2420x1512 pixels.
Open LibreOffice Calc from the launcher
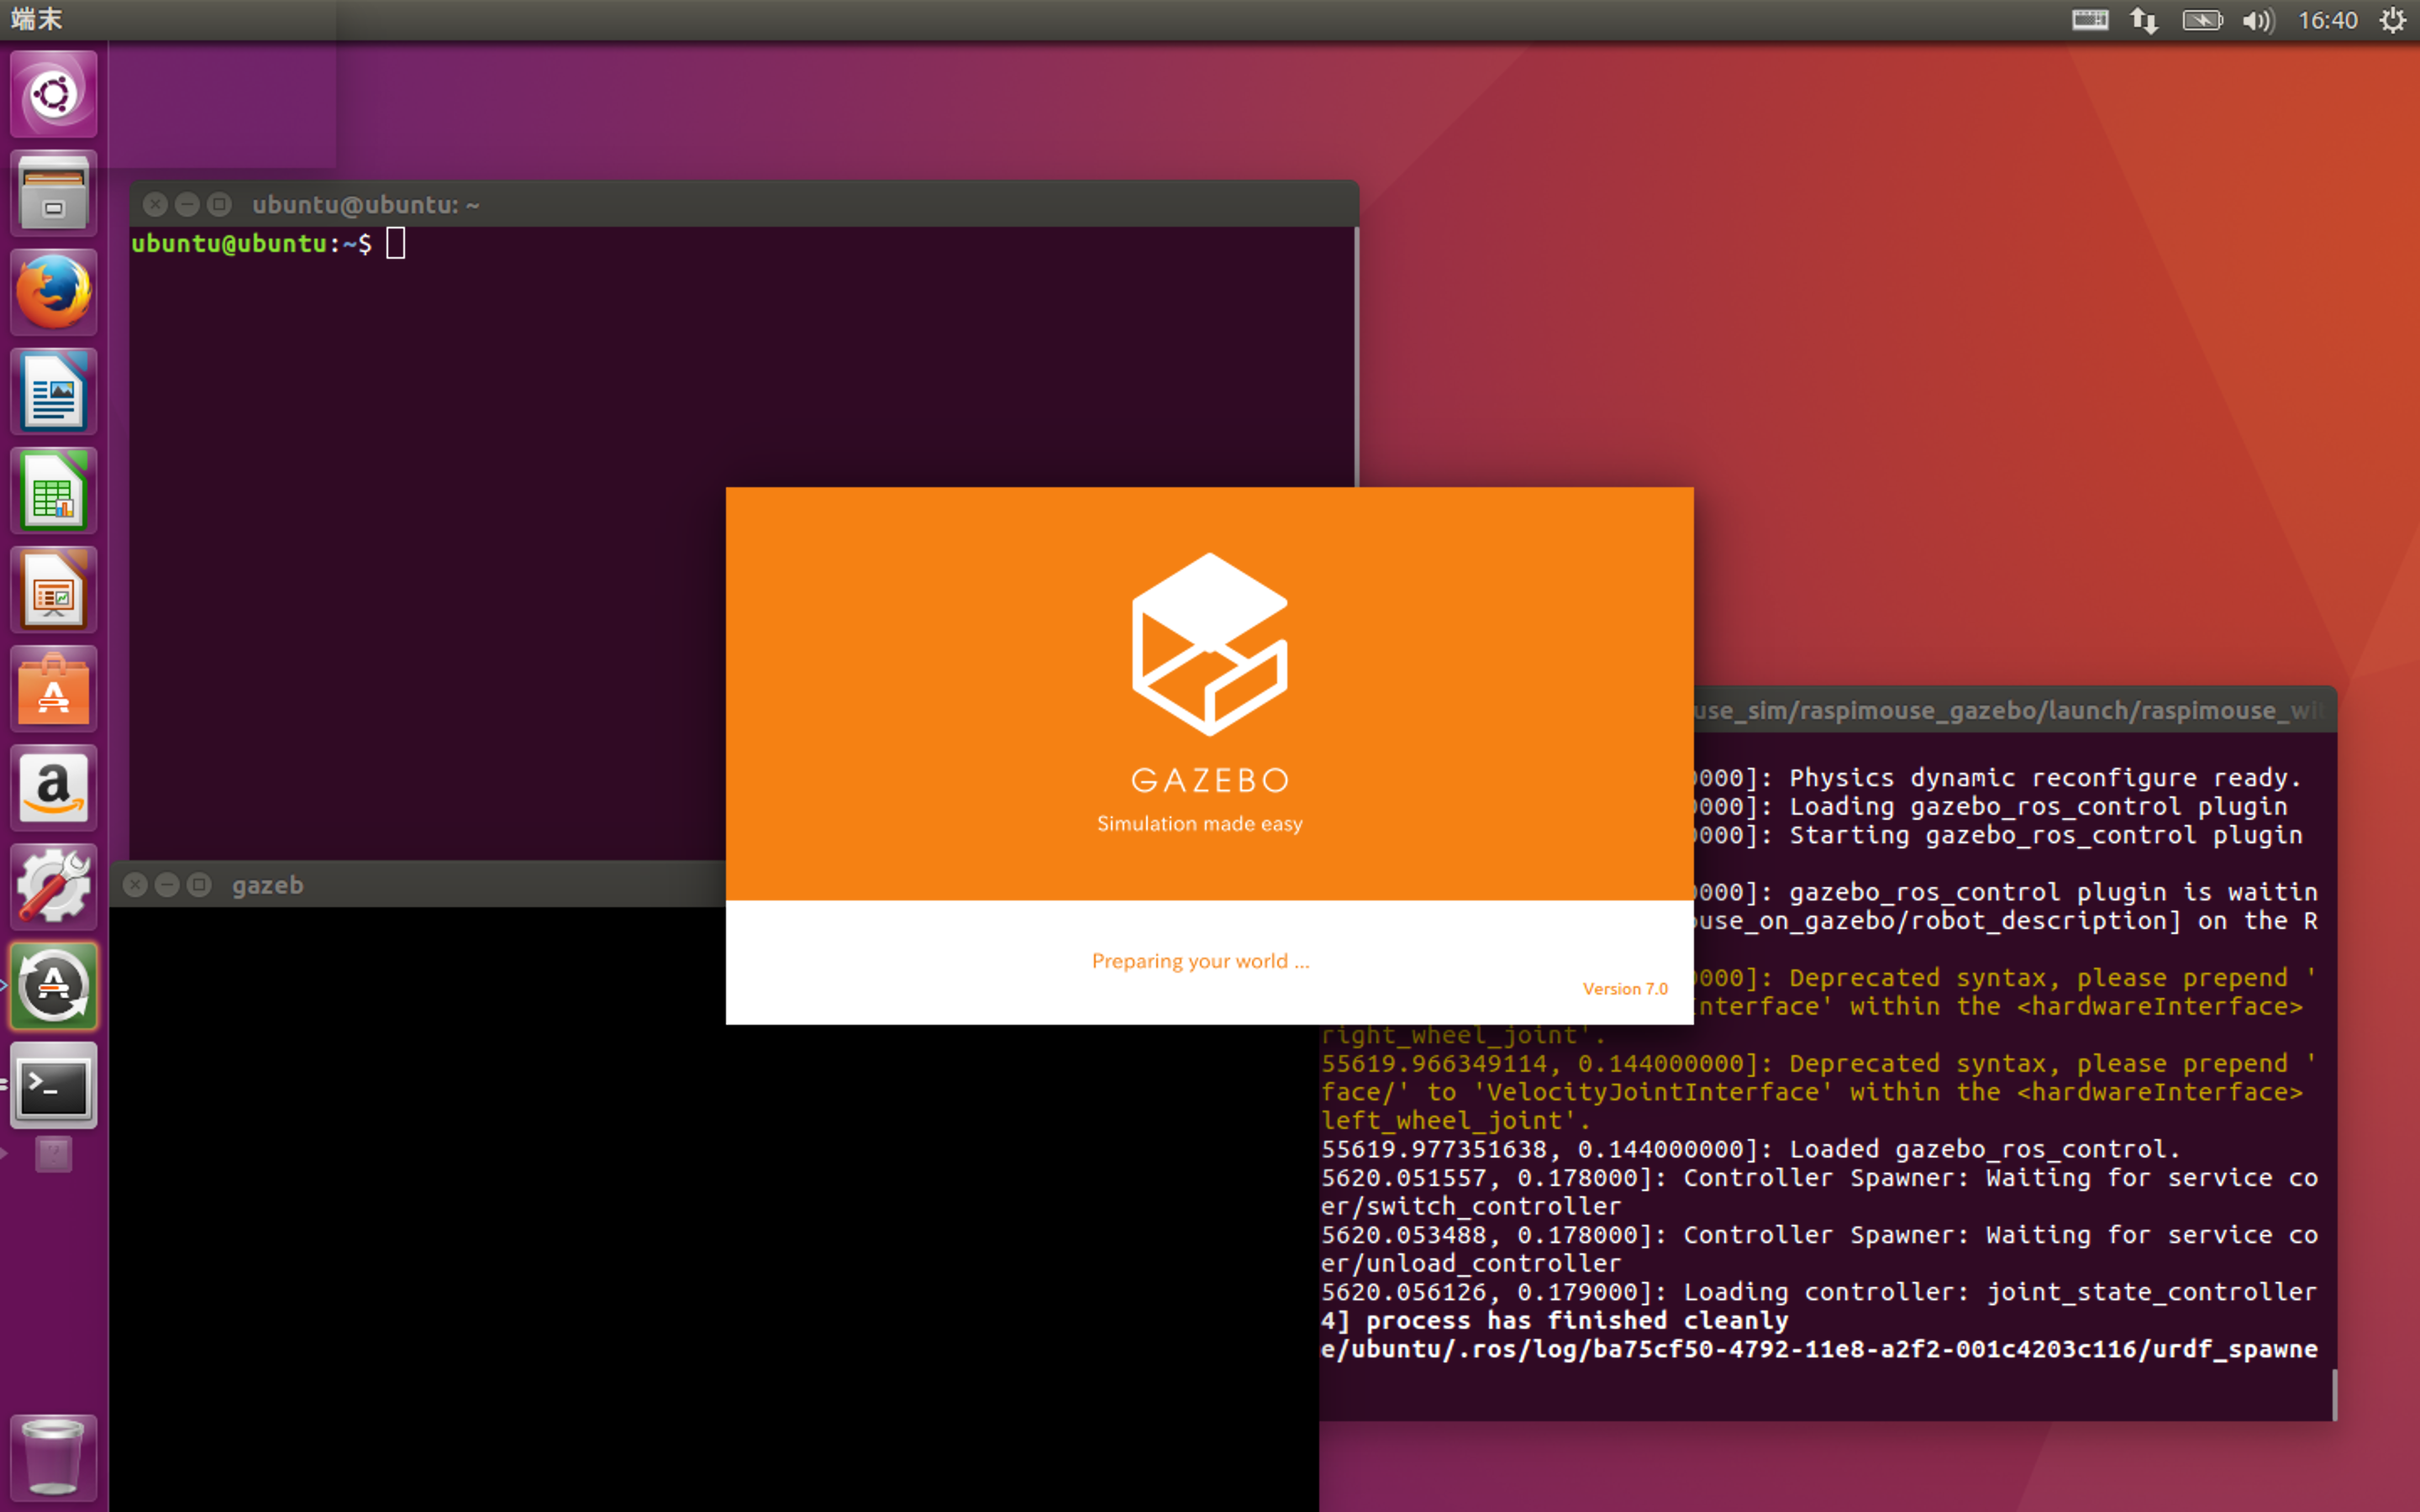[x=53, y=490]
